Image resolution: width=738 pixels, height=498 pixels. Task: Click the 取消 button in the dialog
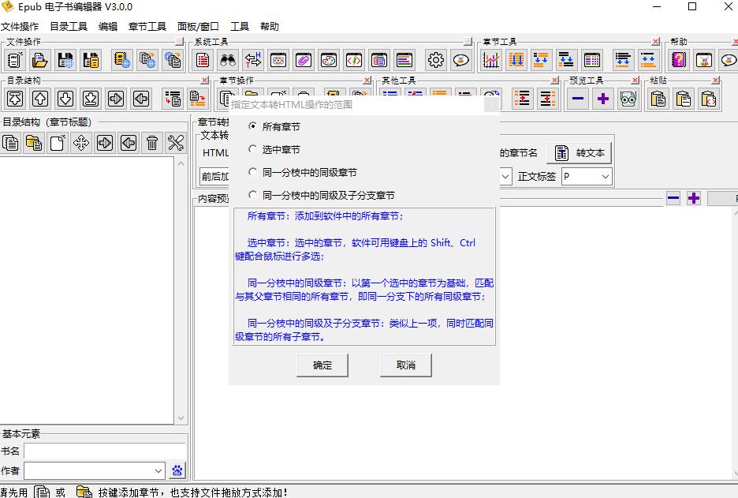pos(405,365)
